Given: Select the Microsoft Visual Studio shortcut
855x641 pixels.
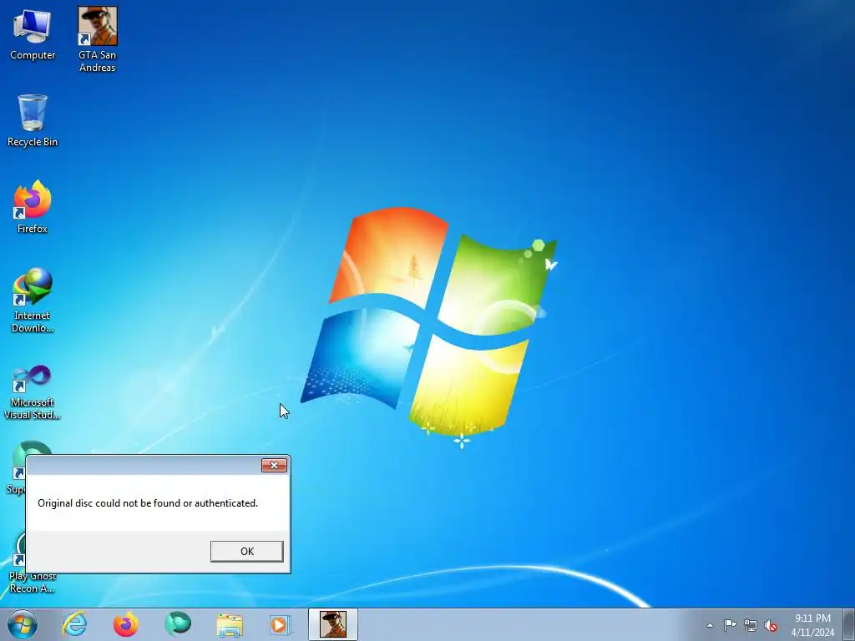Looking at the screenshot, I should tap(33, 392).
